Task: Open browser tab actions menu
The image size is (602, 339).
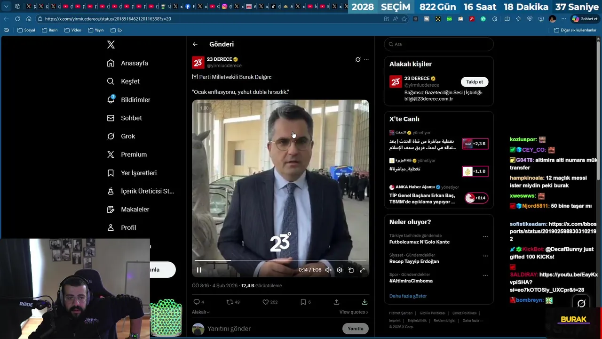Action: [6, 7]
